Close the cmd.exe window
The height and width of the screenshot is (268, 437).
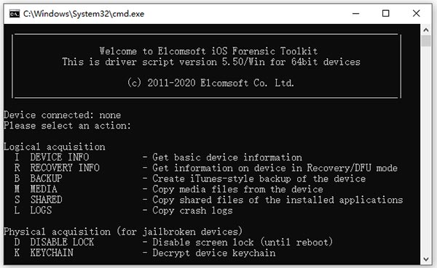(x=416, y=13)
